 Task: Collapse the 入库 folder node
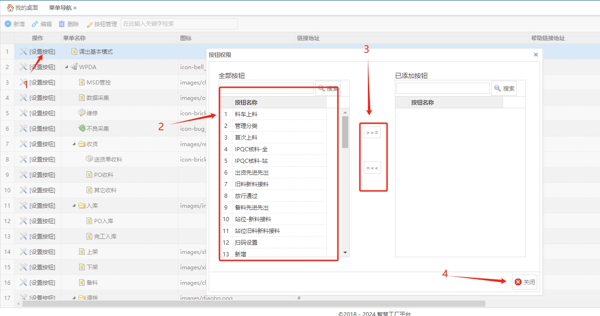pos(74,205)
